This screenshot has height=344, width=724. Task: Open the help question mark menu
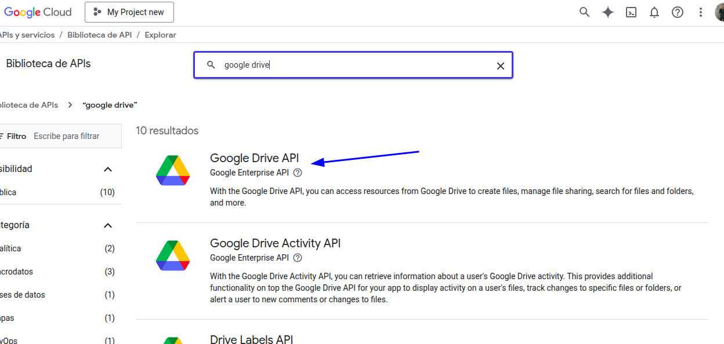click(x=678, y=12)
